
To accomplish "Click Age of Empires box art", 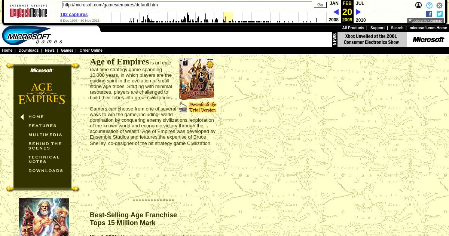I will click(x=196, y=79).
